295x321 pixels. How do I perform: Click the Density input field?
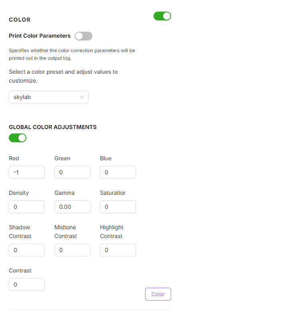(x=26, y=207)
